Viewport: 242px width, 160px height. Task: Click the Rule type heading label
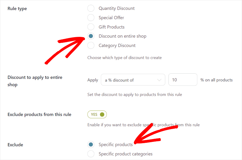[17, 8]
